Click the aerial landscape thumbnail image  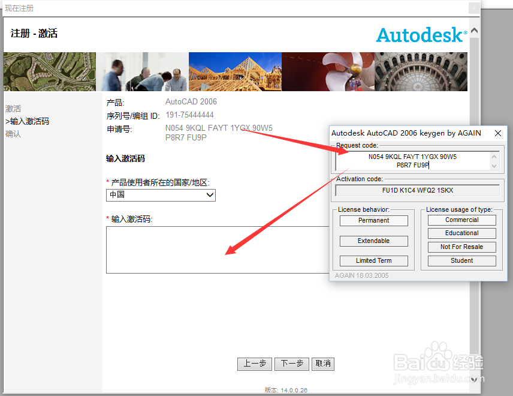coord(49,71)
